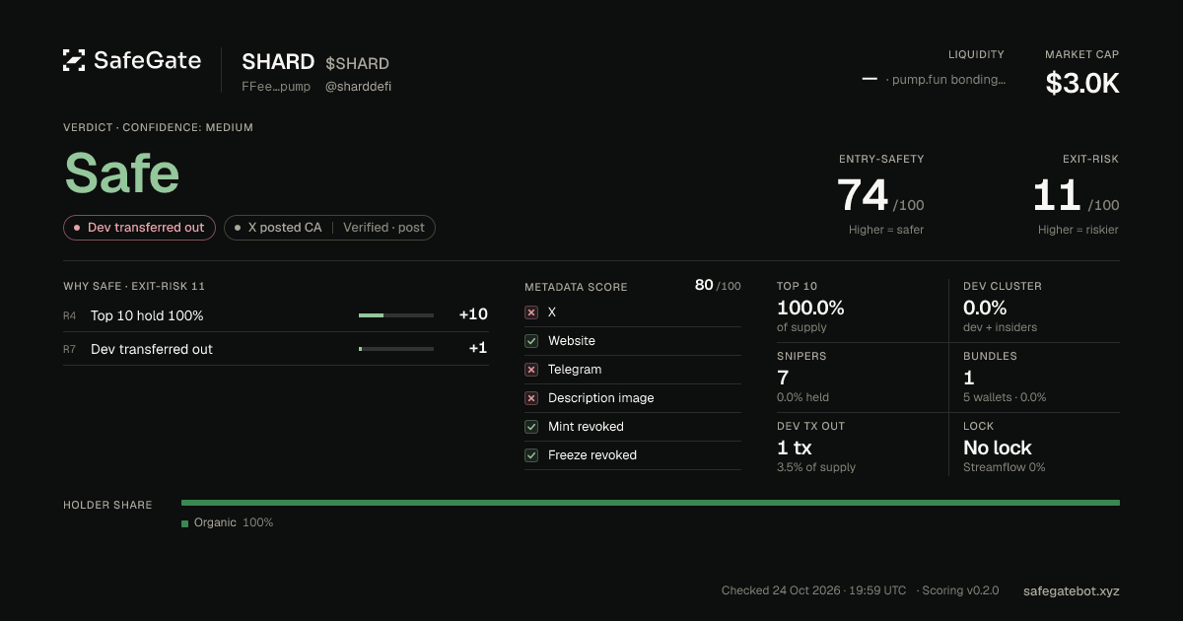This screenshot has height=621, width=1183.
Task: Click the green holder share bar
Action: point(651,503)
